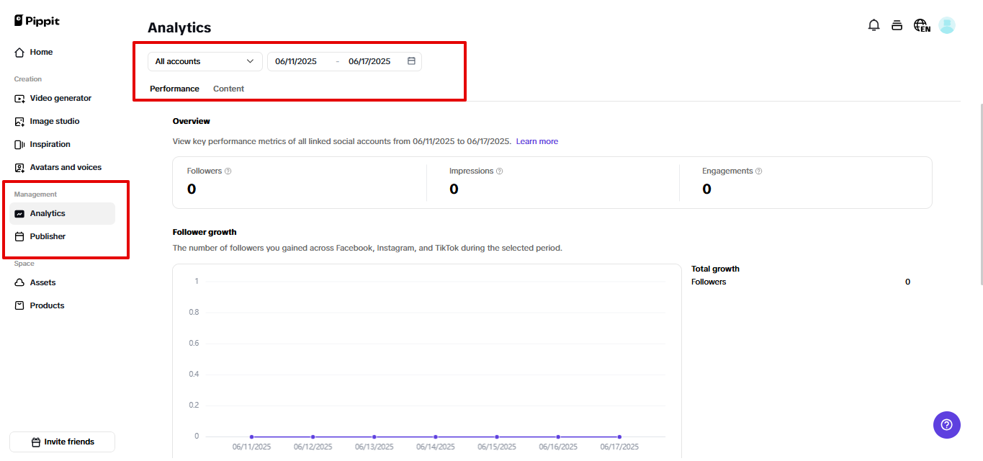Open the Learn more link

(537, 141)
